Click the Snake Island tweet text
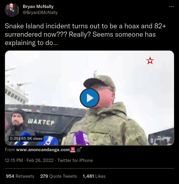Image resolution: width=179 pixels, height=184 pixels. 85,34
